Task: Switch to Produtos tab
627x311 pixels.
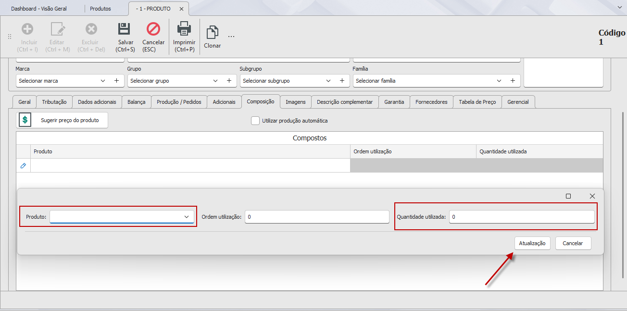Action: 100,9
